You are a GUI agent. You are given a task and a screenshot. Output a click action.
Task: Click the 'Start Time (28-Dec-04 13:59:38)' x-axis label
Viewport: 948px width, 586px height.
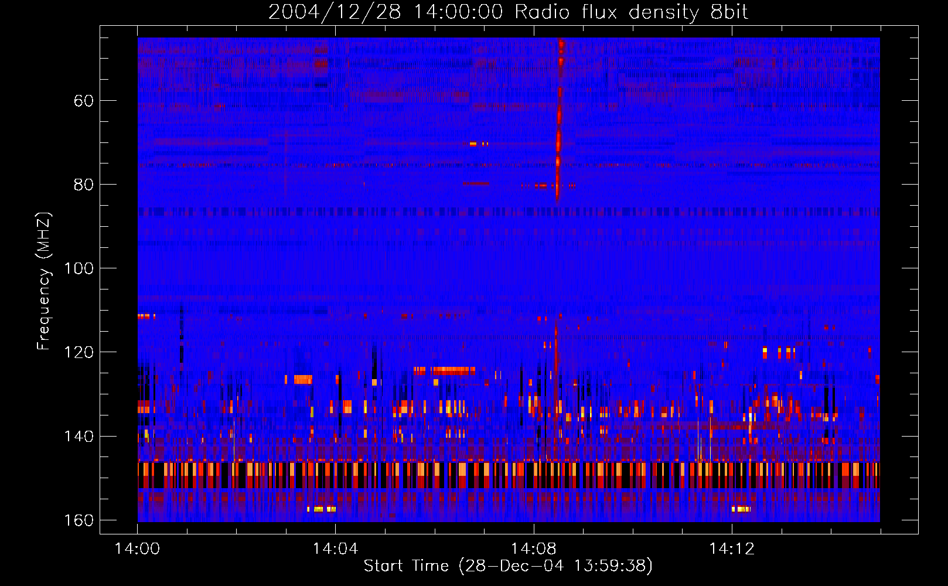(x=508, y=566)
